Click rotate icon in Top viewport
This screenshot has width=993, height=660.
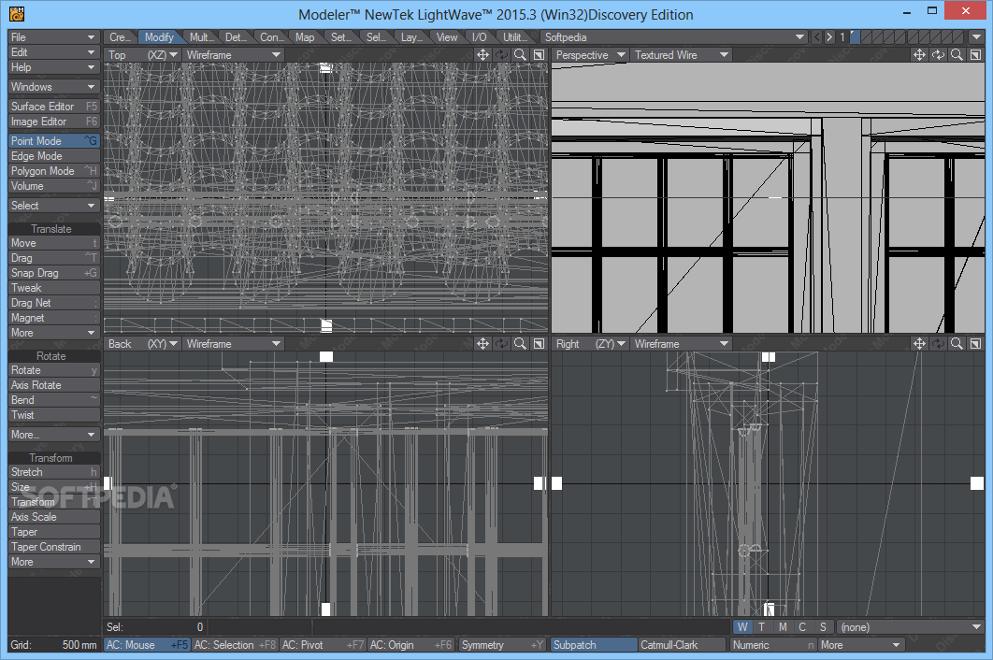point(501,55)
